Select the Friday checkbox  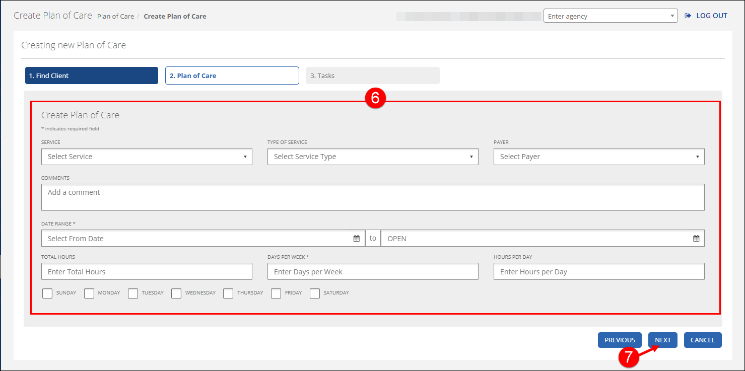point(276,293)
